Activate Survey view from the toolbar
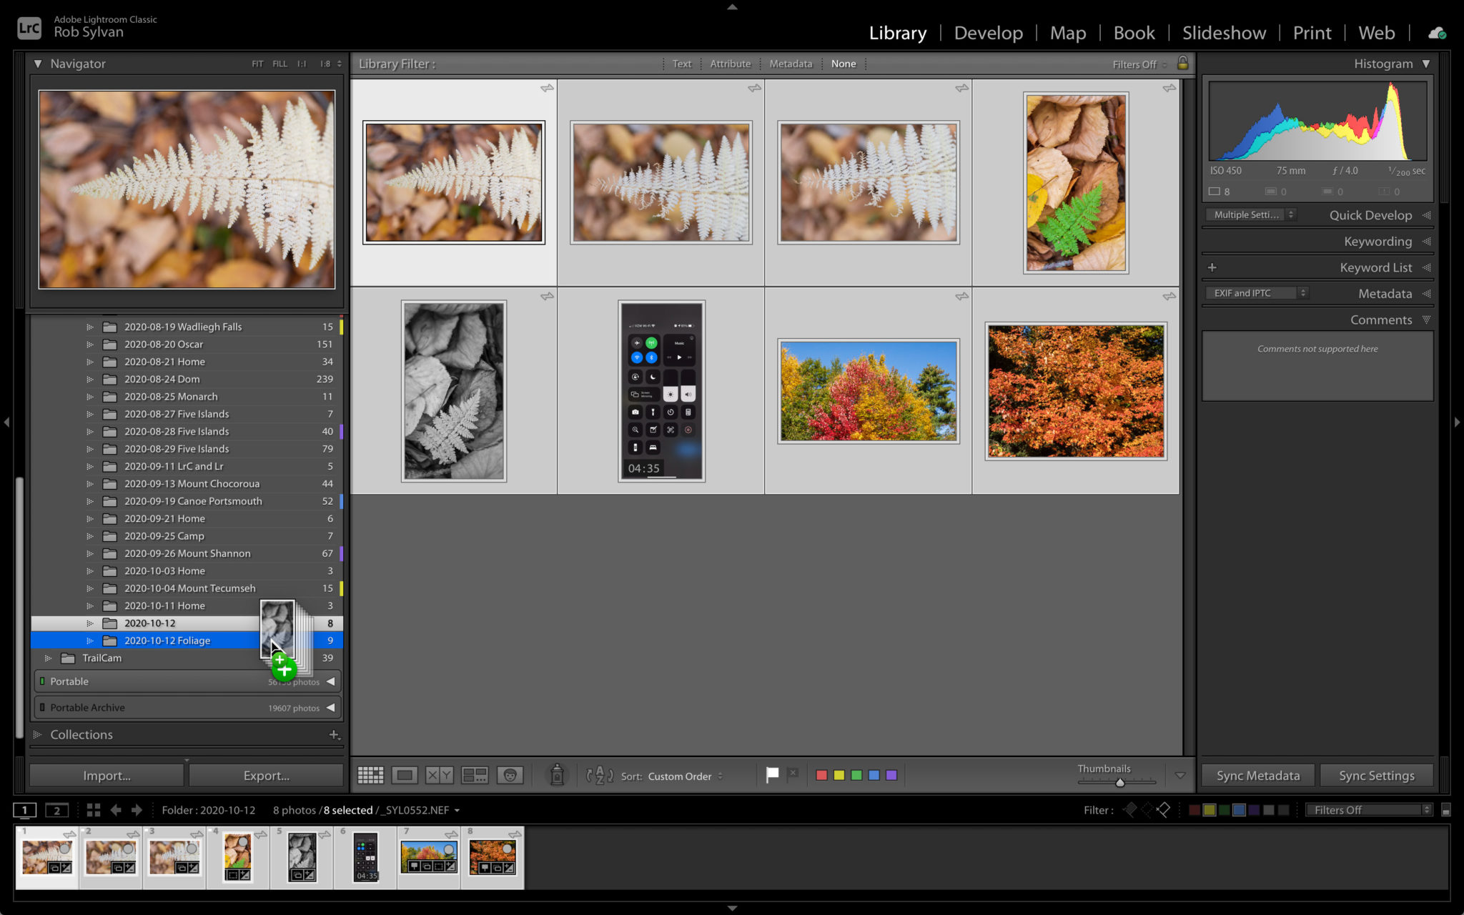This screenshot has height=915, width=1464. coord(474,775)
